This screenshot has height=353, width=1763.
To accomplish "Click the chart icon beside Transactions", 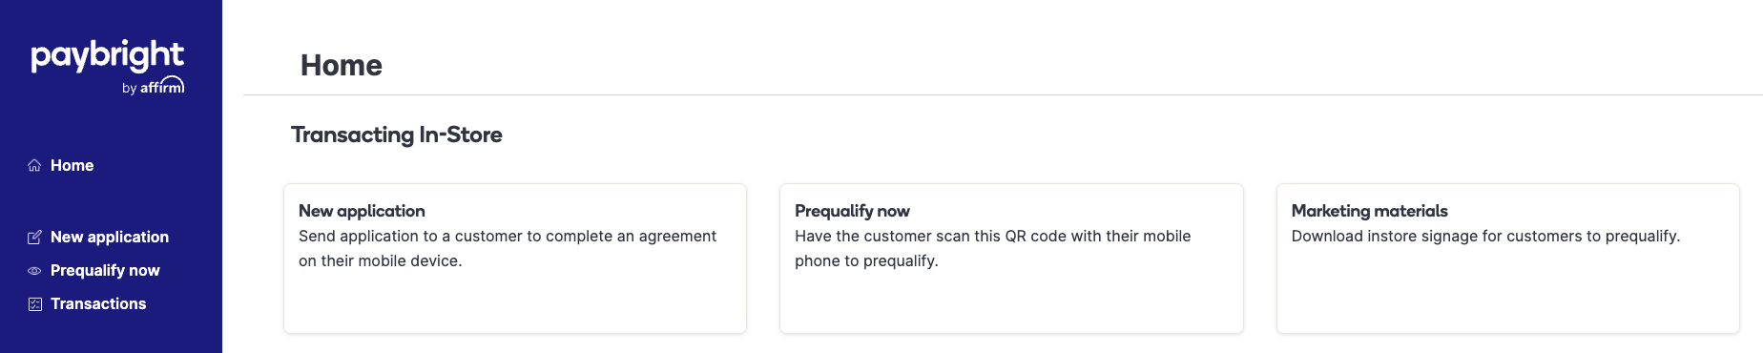I will coord(34,304).
